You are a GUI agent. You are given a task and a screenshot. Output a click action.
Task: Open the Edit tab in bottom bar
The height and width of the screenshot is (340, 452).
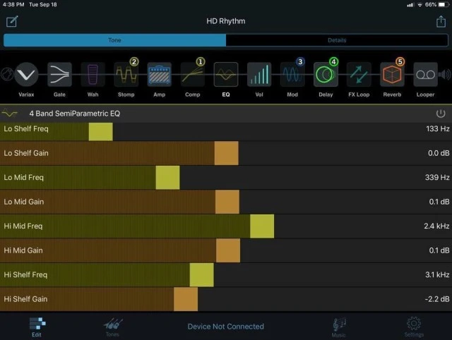pyautogui.click(x=37, y=327)
